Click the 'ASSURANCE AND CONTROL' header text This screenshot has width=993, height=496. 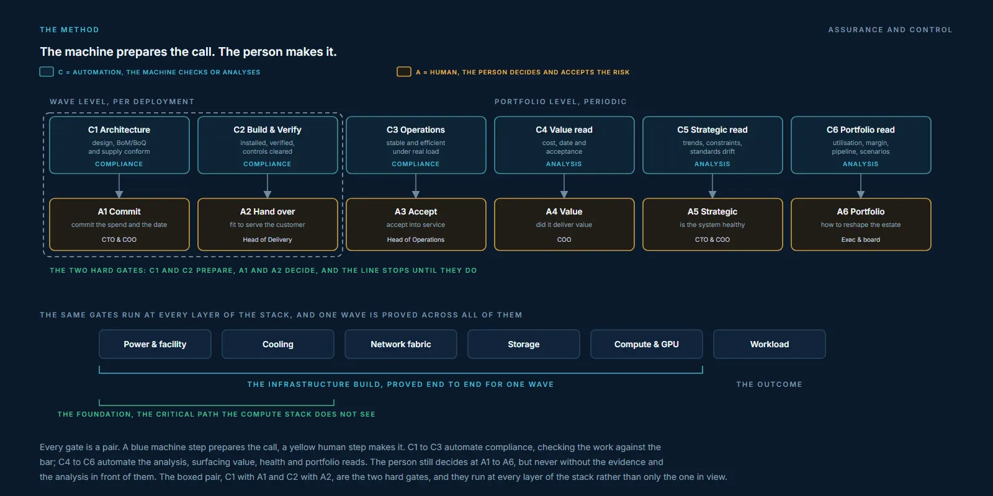point(890,30)
